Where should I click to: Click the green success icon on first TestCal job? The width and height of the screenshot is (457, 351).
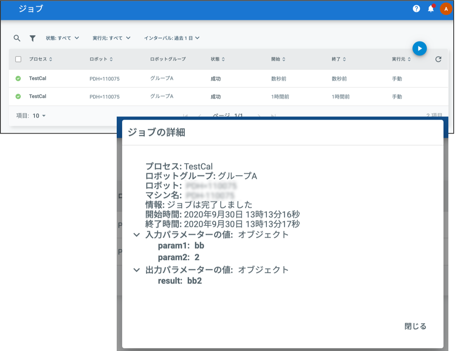tap(17, 77)
